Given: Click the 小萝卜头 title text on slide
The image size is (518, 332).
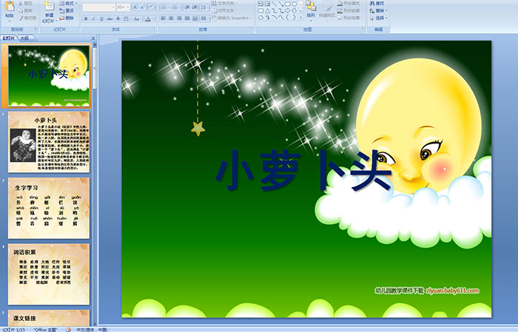Looking at the screenshot, I should coord(304,170).
